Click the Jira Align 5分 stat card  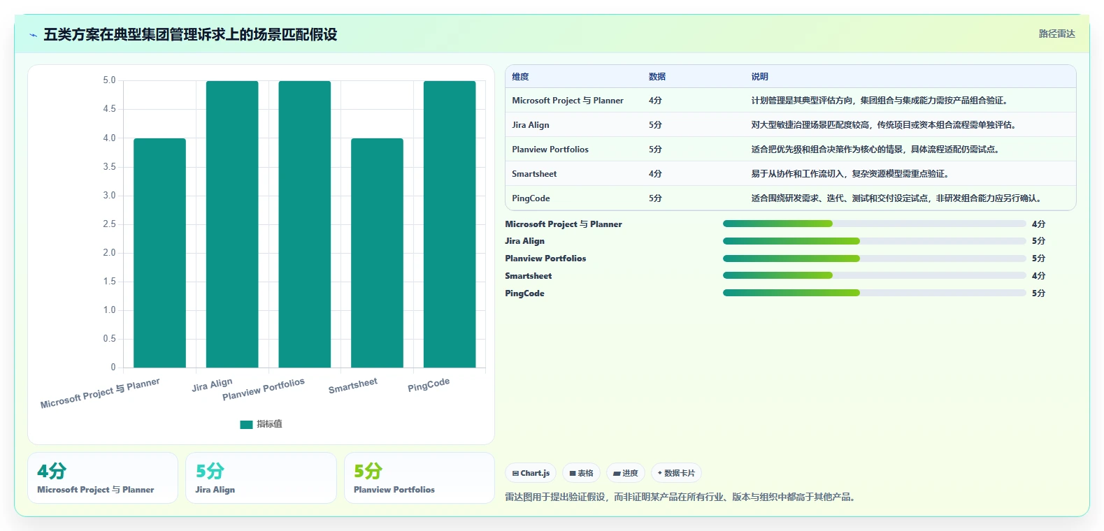261,478
